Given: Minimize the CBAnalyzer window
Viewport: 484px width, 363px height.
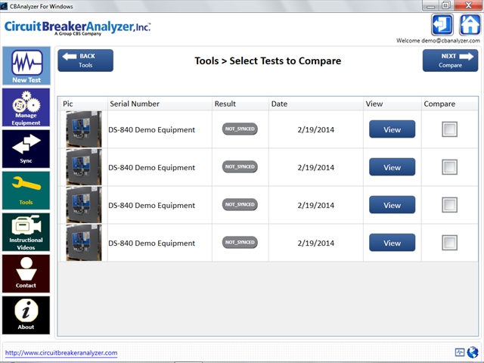Looking at the screenshot, I should coord(430,5).
